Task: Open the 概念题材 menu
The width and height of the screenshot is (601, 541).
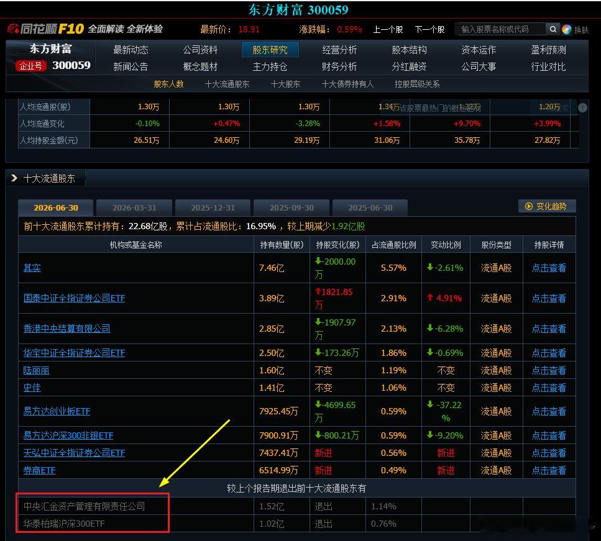Action: [200, 66]
